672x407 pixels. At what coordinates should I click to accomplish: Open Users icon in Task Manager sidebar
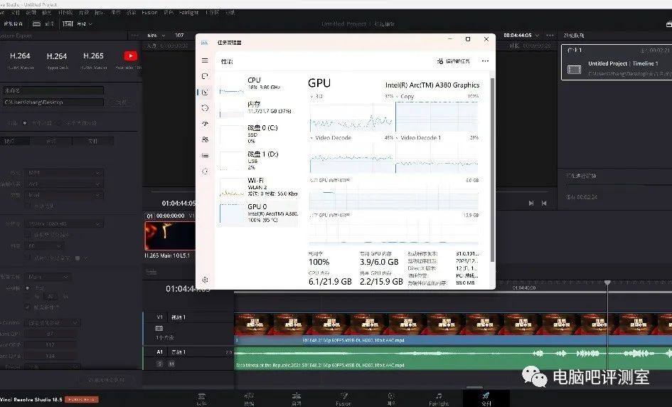coord(205,139)
